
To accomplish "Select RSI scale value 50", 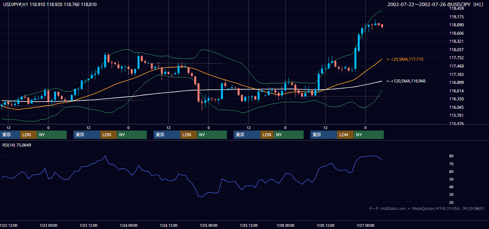I will (452, 179).
